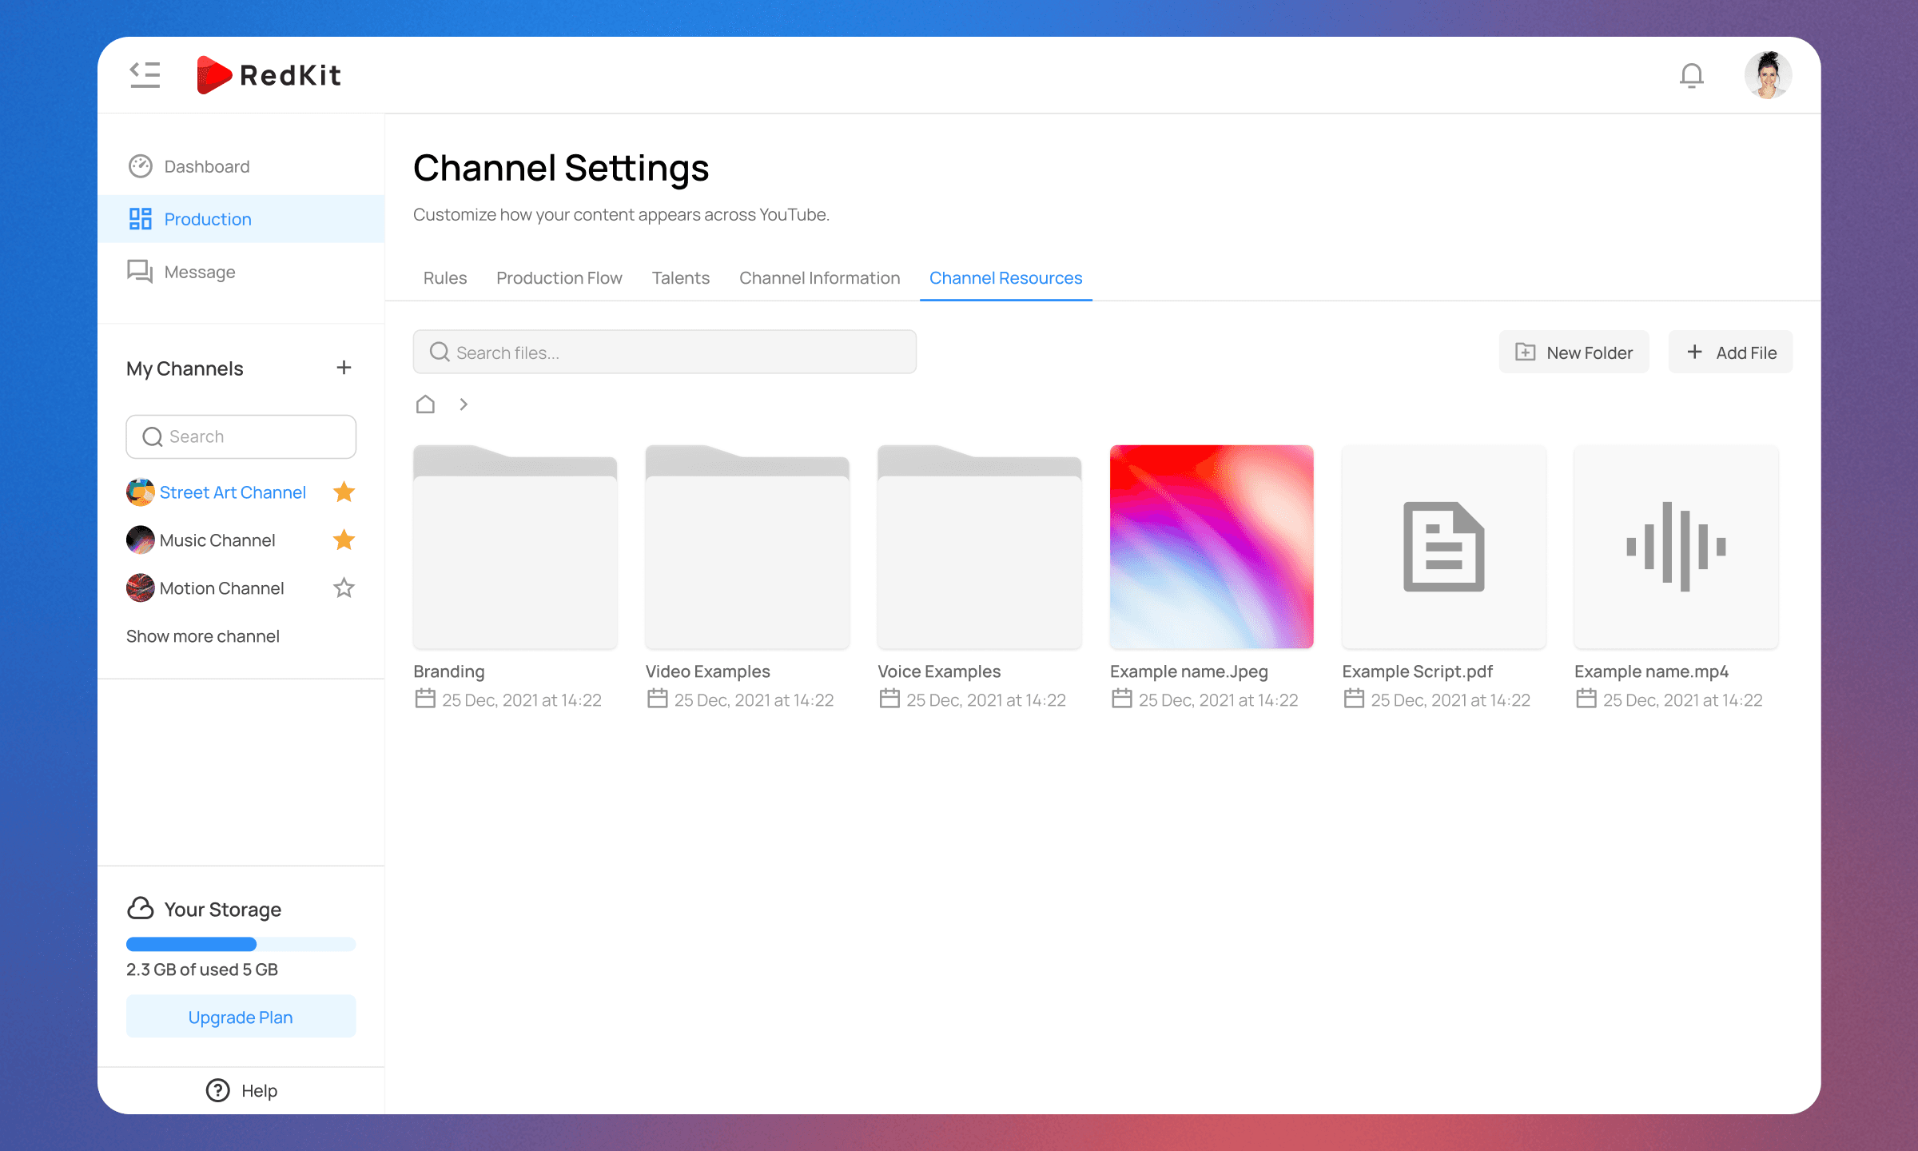Switch to the Production Flow tab
The height and width of the screenshot is (1151, 1918).
pos(559,277)
